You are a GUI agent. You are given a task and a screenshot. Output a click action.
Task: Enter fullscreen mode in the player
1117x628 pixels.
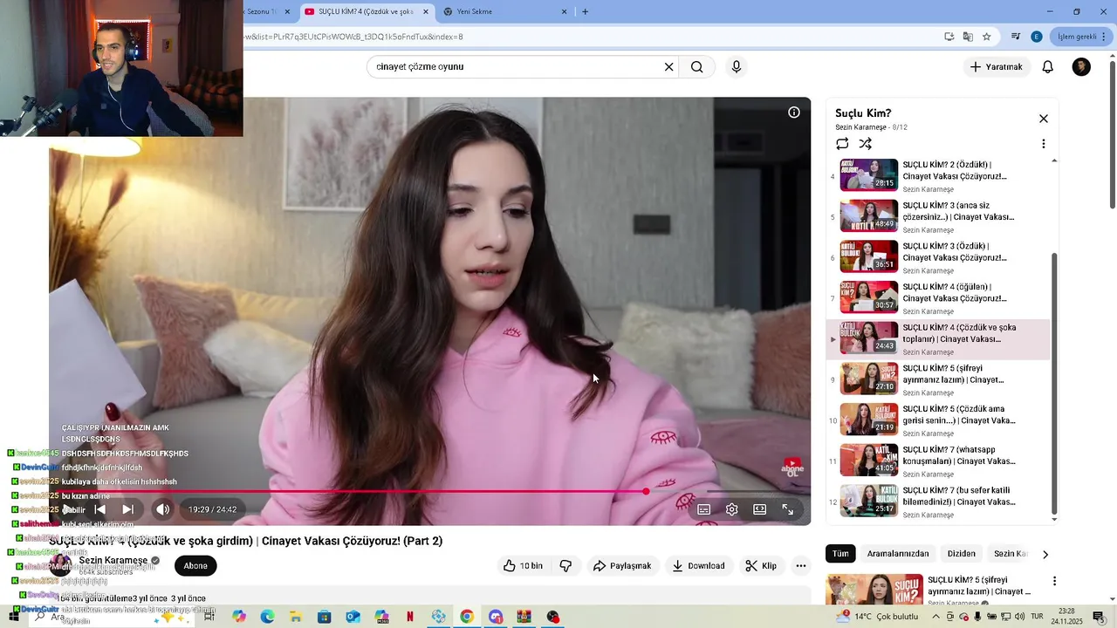pyautogui.click(x=788, y=509)
